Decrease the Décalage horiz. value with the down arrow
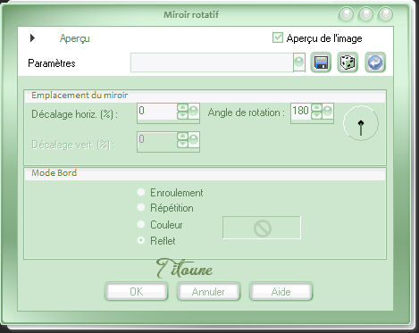Viewport: 419px width, 333px height. click(182, 115)
